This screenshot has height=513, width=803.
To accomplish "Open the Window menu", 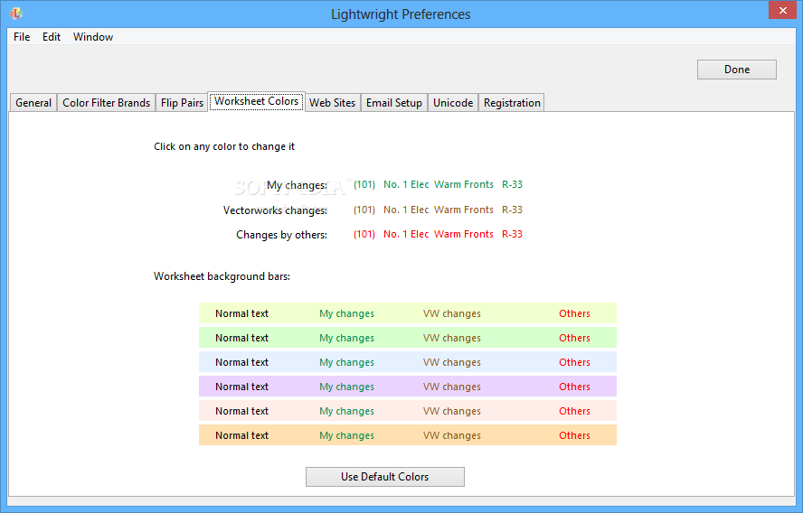I will tap(93, 37).
